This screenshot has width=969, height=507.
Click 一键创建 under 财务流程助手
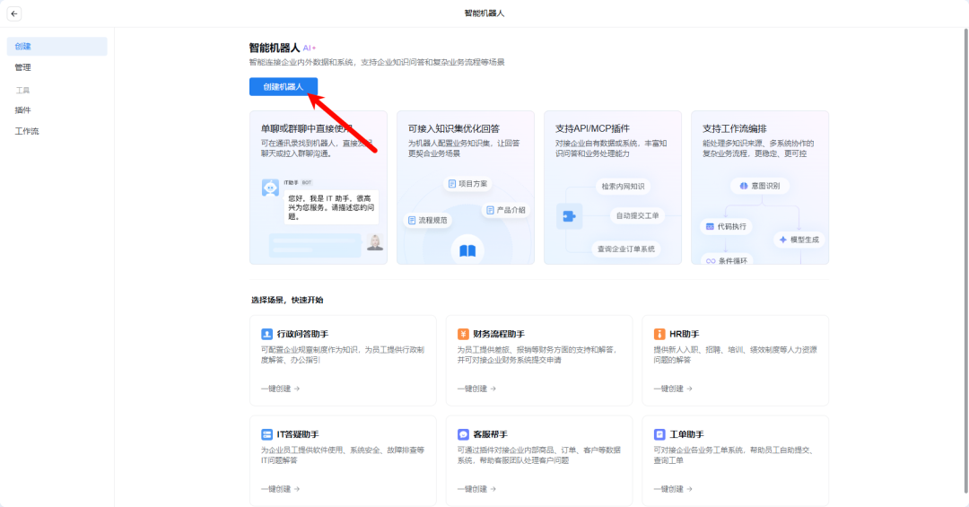(476, 389)
